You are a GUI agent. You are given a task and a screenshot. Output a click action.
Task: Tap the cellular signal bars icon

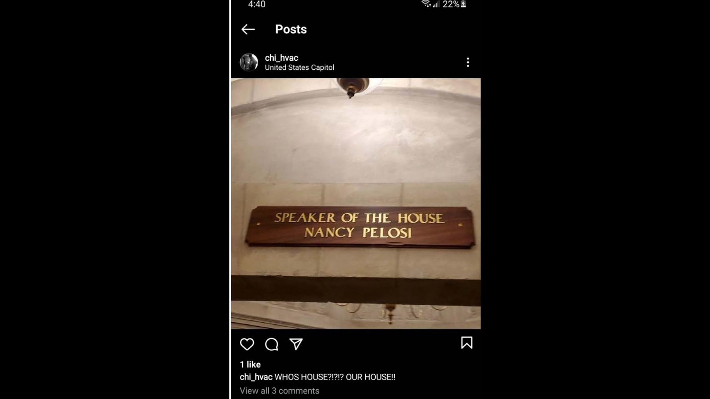pos(436,4)
